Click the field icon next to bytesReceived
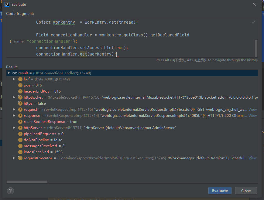 tap(20, 152)
